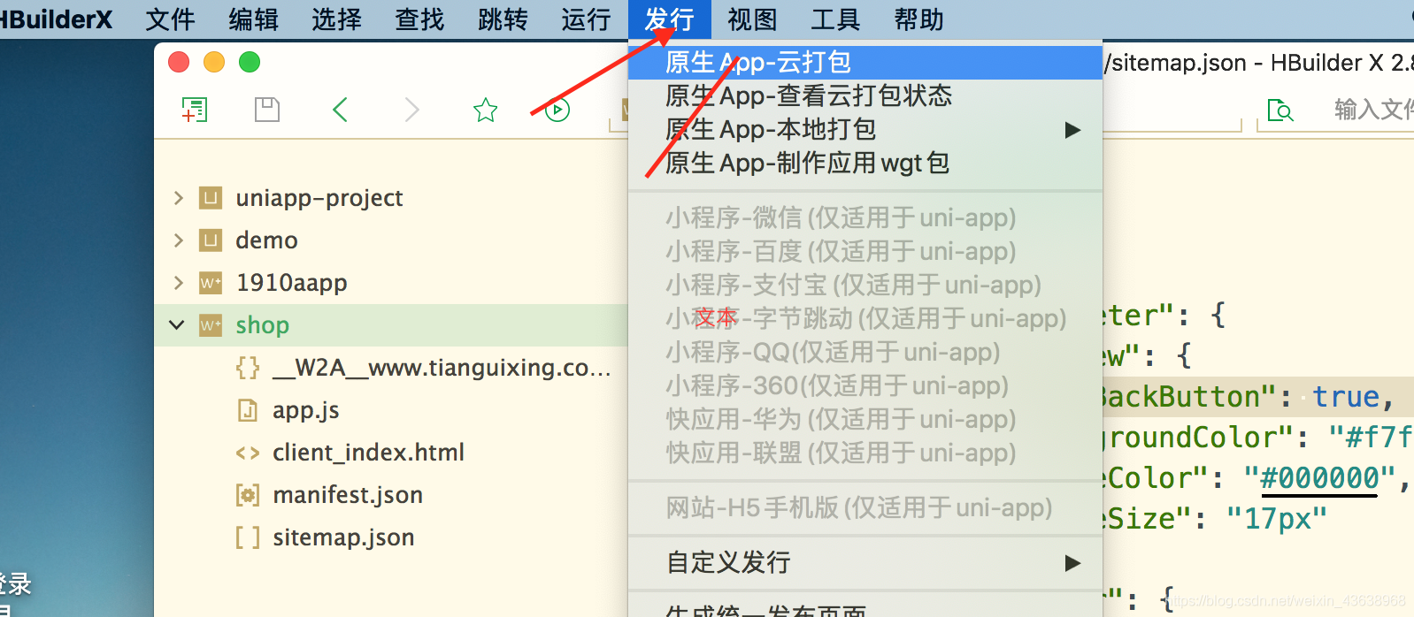Open the 文件 menu
This screenshot has width=1414, height=617.
[x=170, y=19]
